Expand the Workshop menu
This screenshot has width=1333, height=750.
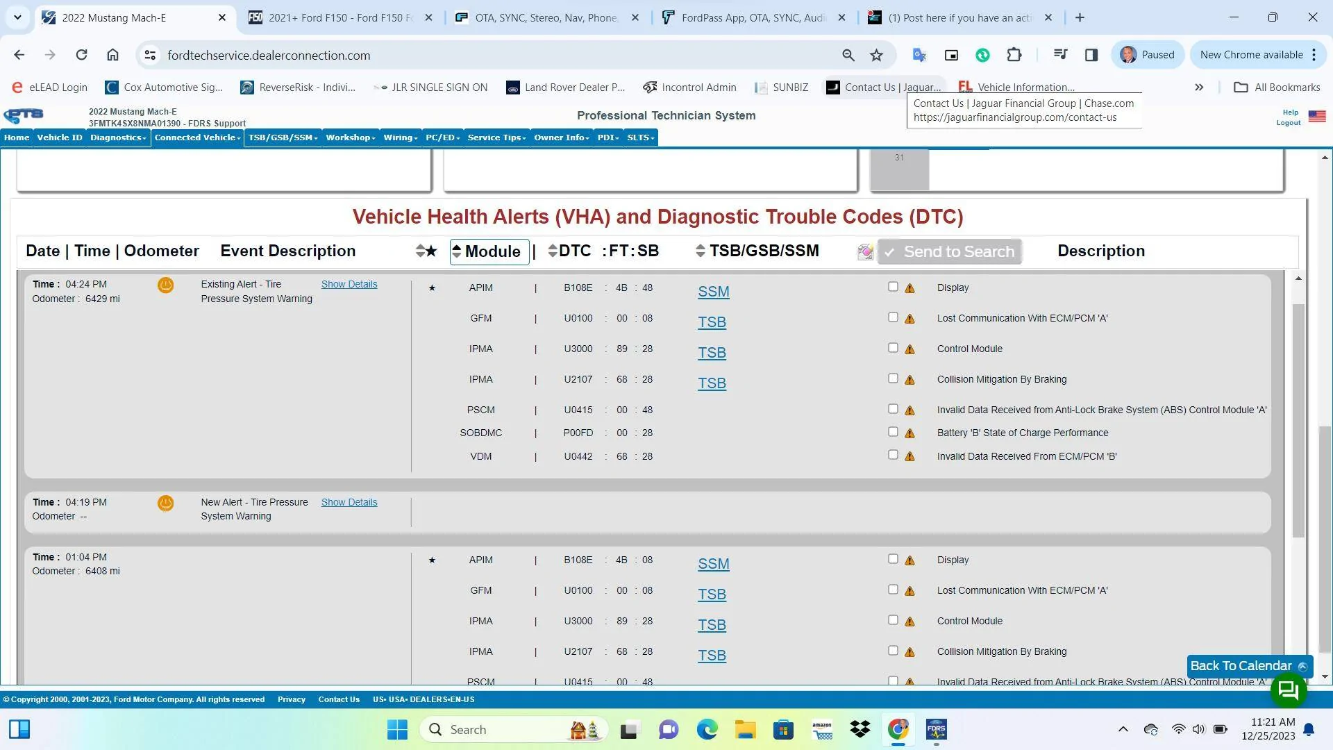coord(351,137)
